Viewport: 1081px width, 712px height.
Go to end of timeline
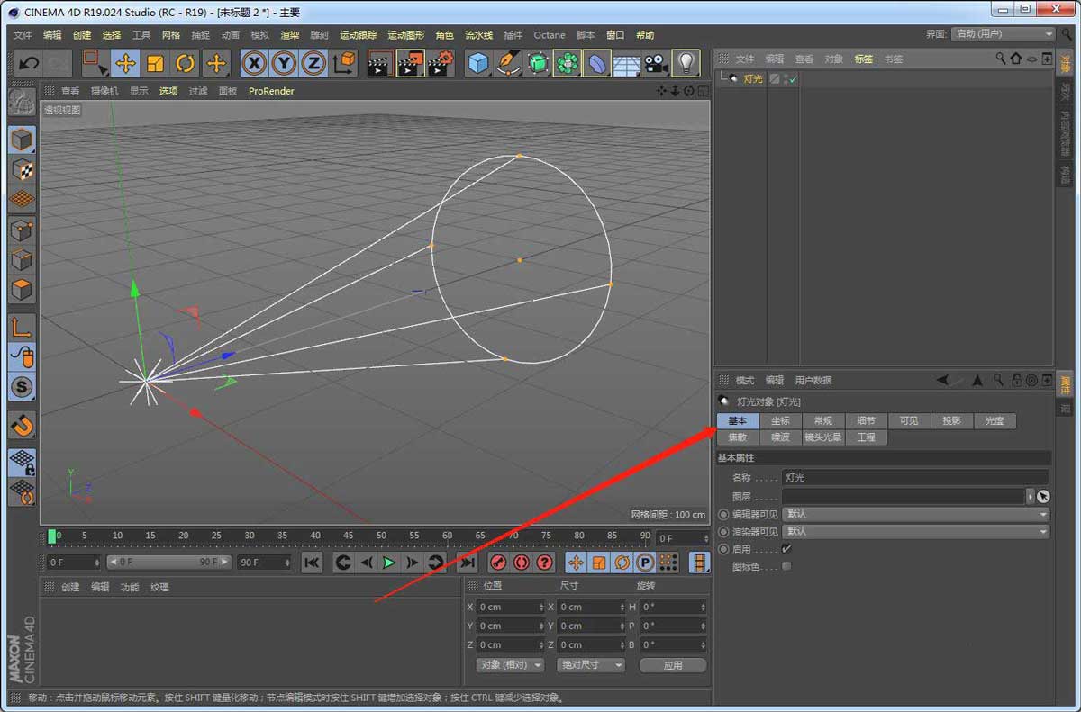click(x=466, y=563)
